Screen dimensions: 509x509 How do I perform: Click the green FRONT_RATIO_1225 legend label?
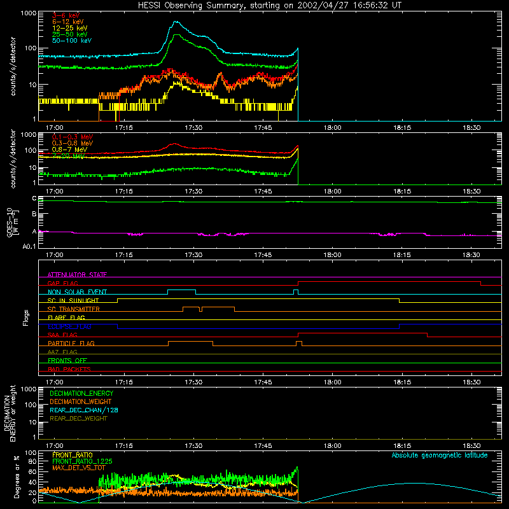pos(82,461)
